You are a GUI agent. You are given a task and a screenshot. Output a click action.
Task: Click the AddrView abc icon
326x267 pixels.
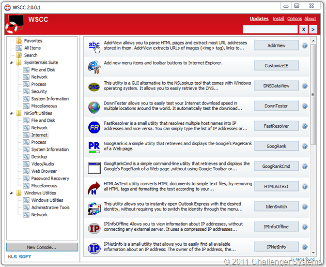click(94, 46)
